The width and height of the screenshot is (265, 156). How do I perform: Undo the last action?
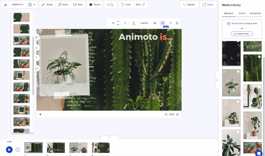click(126, 4)
